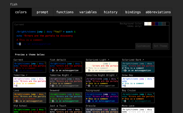Switch to the prompt tab
Screen dimensions: 183x113
(x=43, y=12)
